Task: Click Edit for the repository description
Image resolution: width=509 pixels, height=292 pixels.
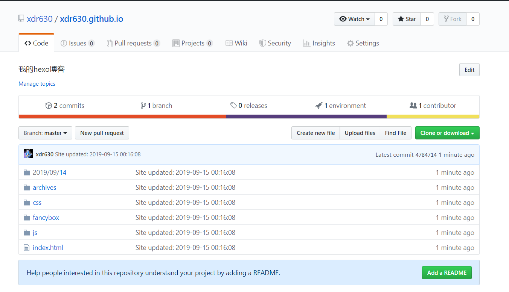Action: click(x=469, y=70)
